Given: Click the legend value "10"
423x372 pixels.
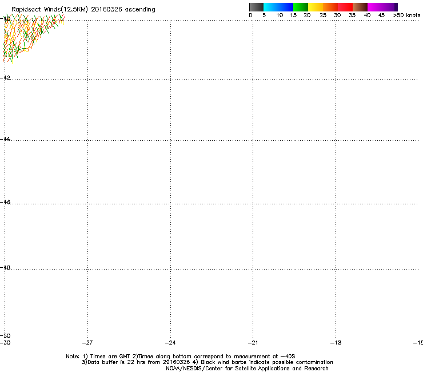Looking at the screenshot, I should (x=280, y=15).
